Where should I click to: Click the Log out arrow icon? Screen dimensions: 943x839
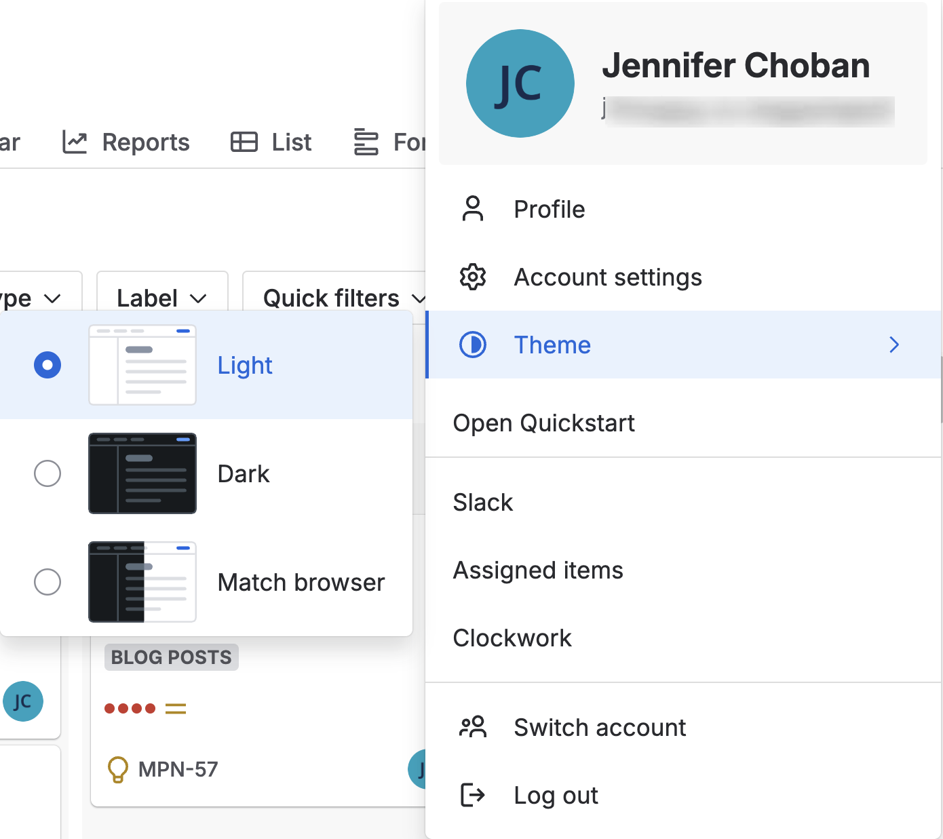click(473, 795)
